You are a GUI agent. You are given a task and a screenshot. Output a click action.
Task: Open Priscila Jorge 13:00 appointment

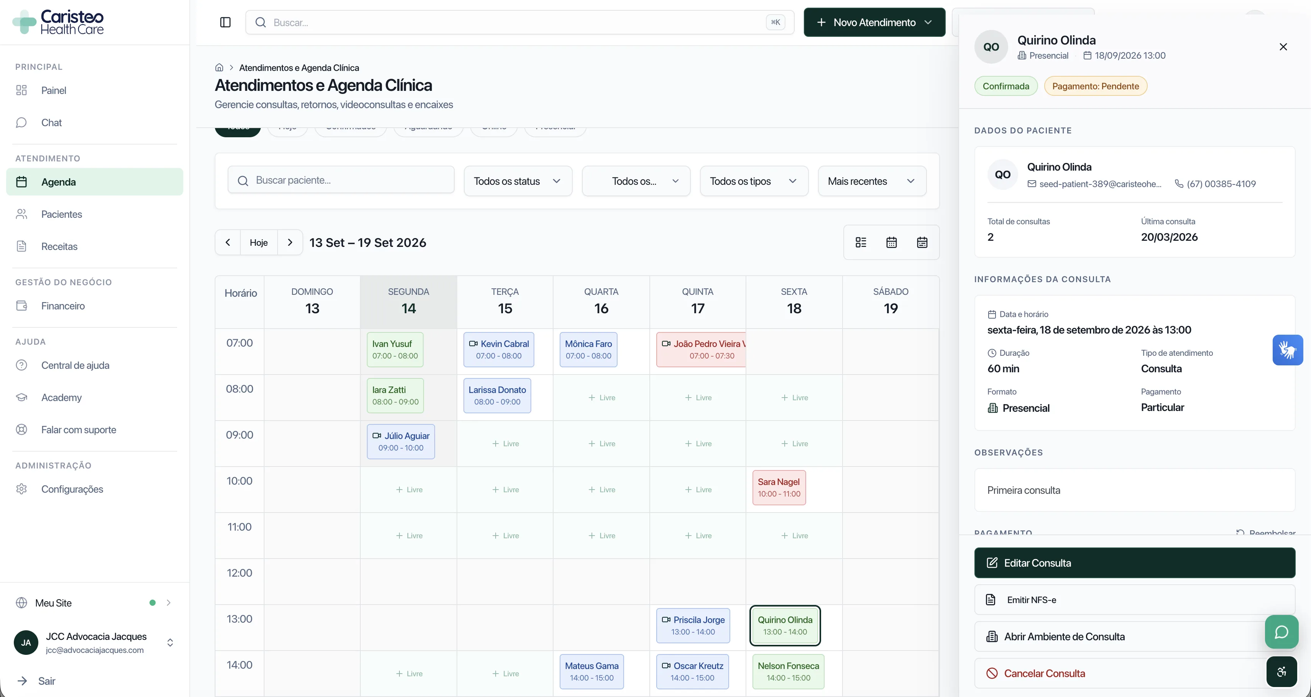coord(693,626)
